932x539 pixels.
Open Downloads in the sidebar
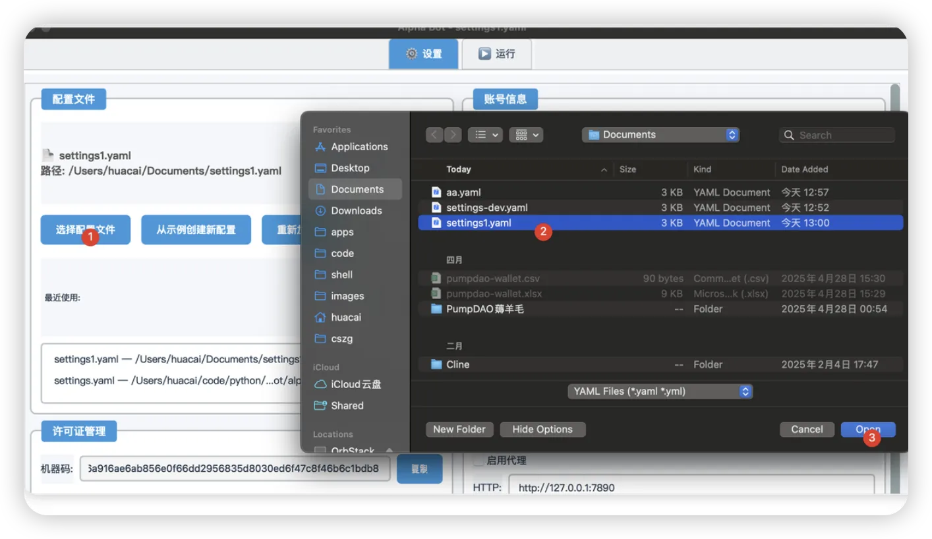coord(356,211)
